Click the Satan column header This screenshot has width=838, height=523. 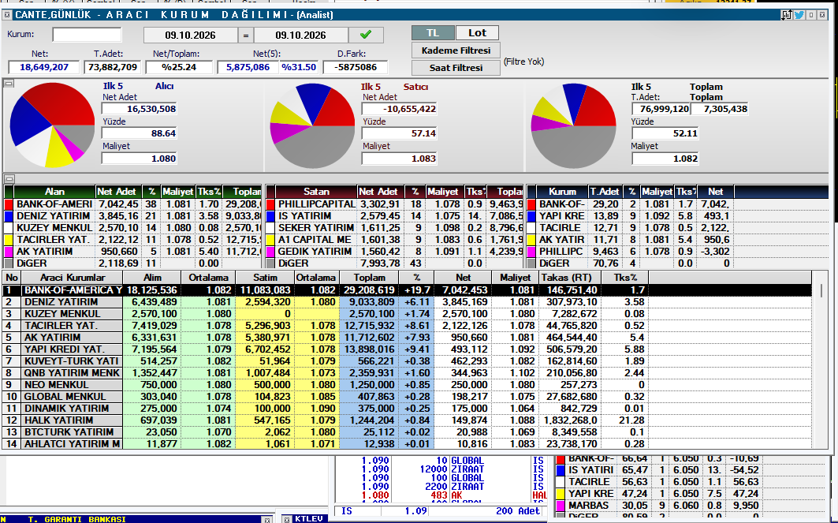[316, 192]
